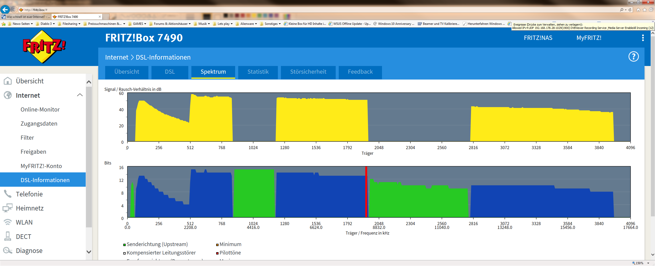
Task: Open the browser tools gear icon
Action: coord(651,10)
